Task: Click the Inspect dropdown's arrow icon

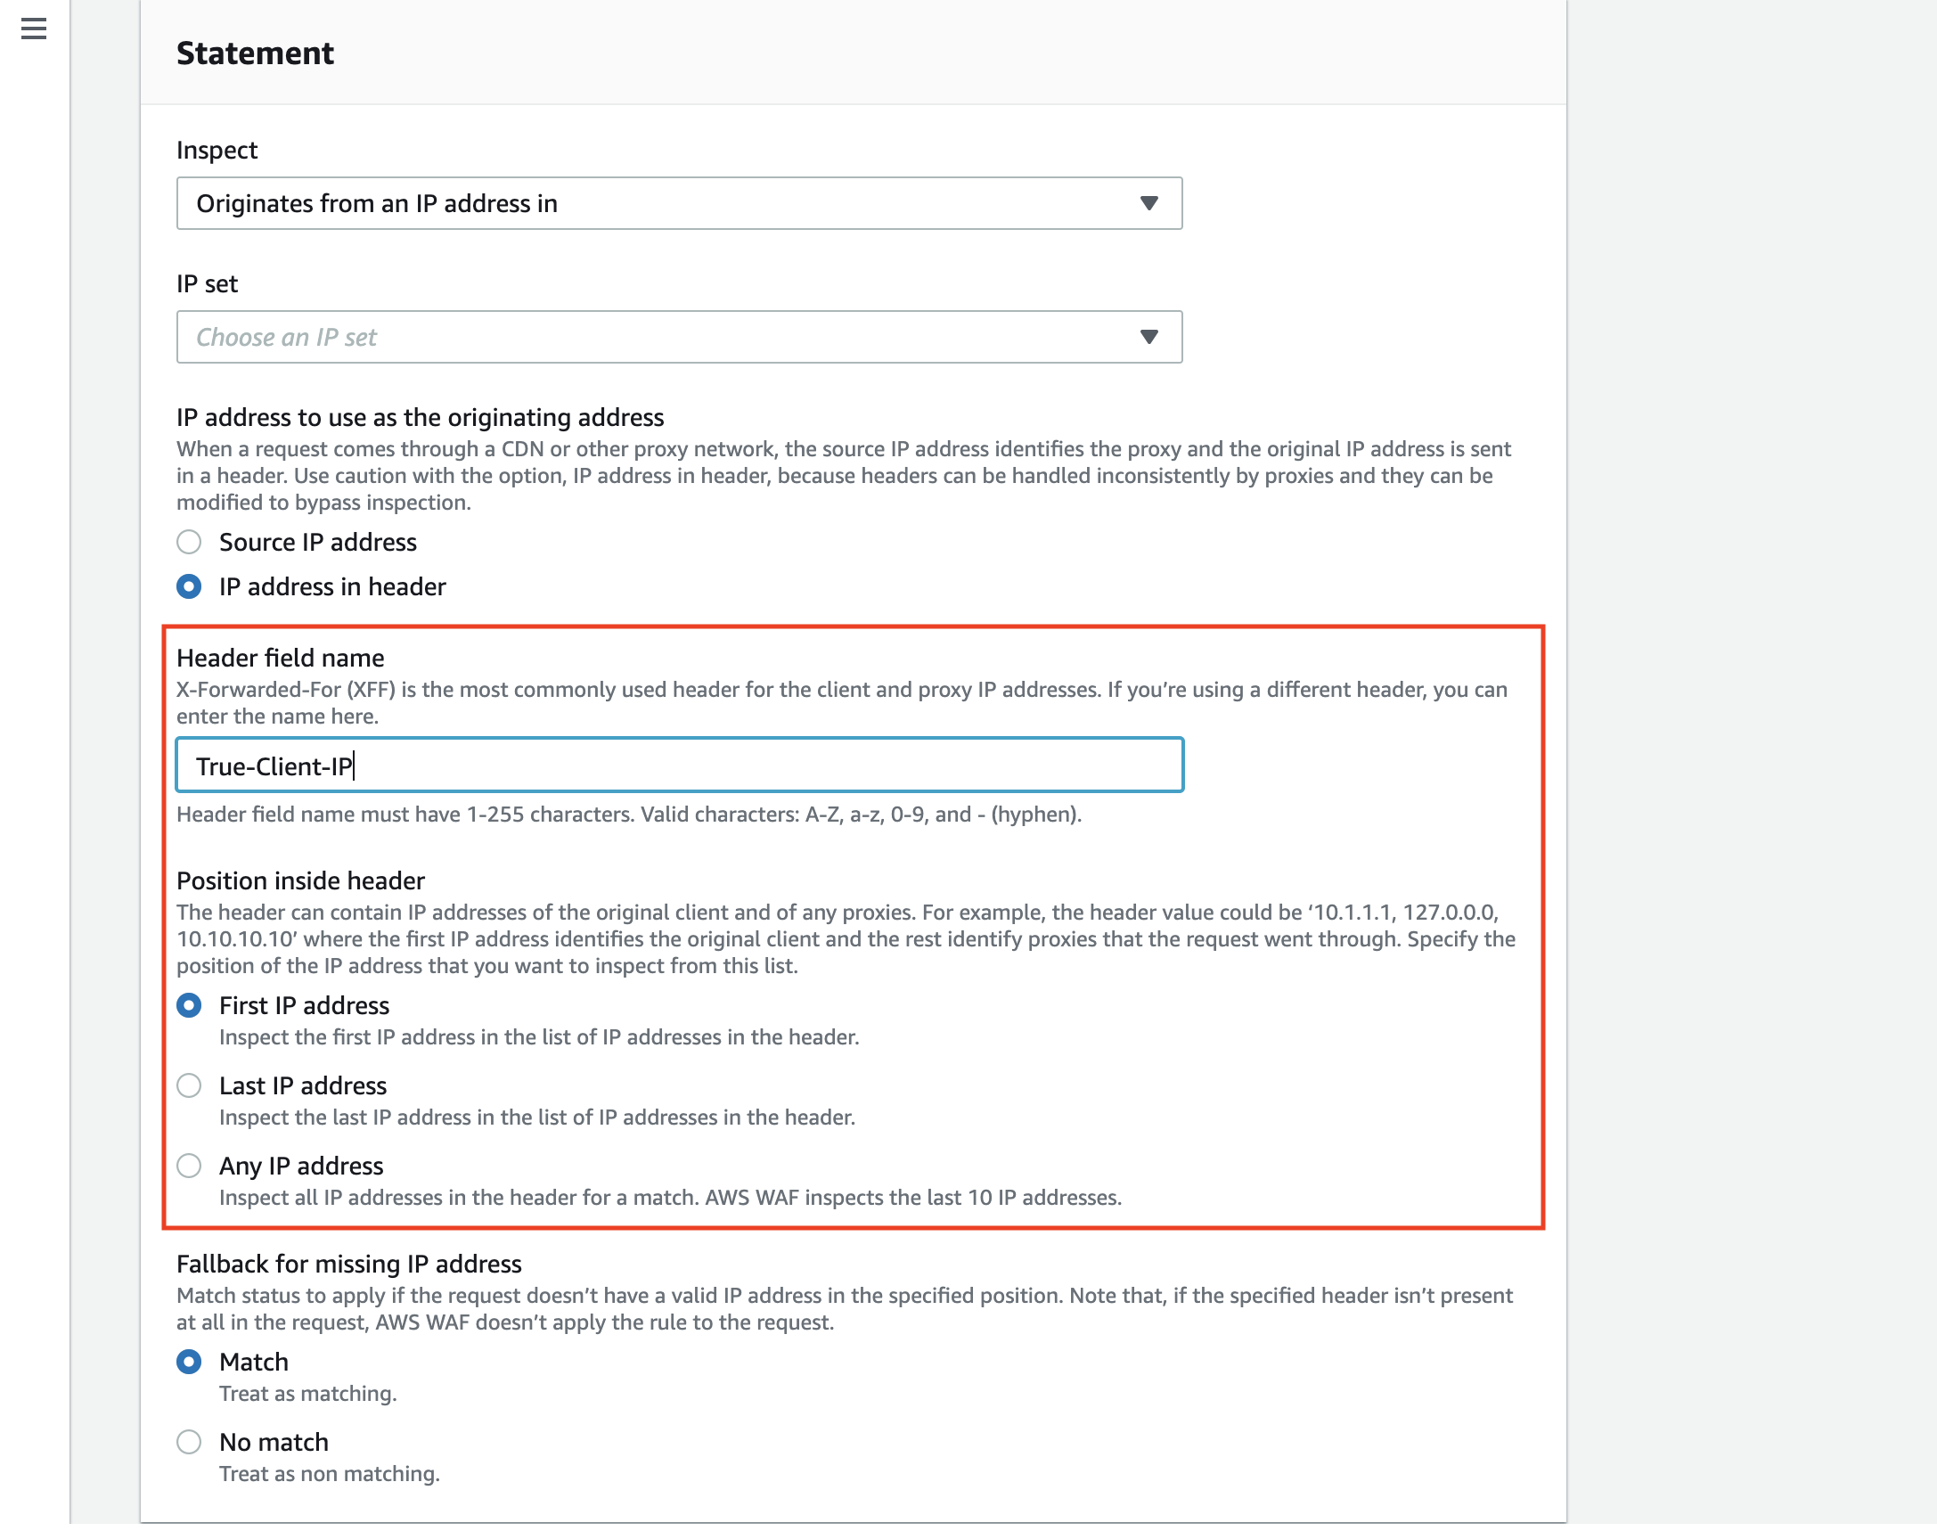Action: tap(1148, 203)
